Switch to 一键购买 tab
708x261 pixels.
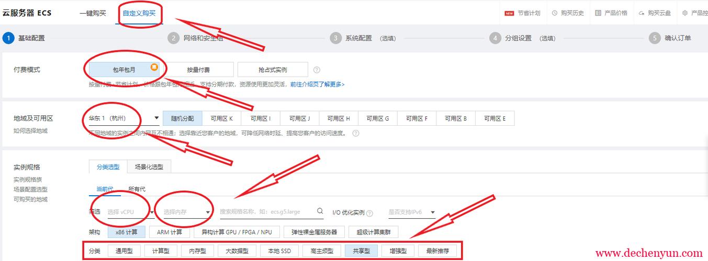pyautogui.click(x=93, y=13)
